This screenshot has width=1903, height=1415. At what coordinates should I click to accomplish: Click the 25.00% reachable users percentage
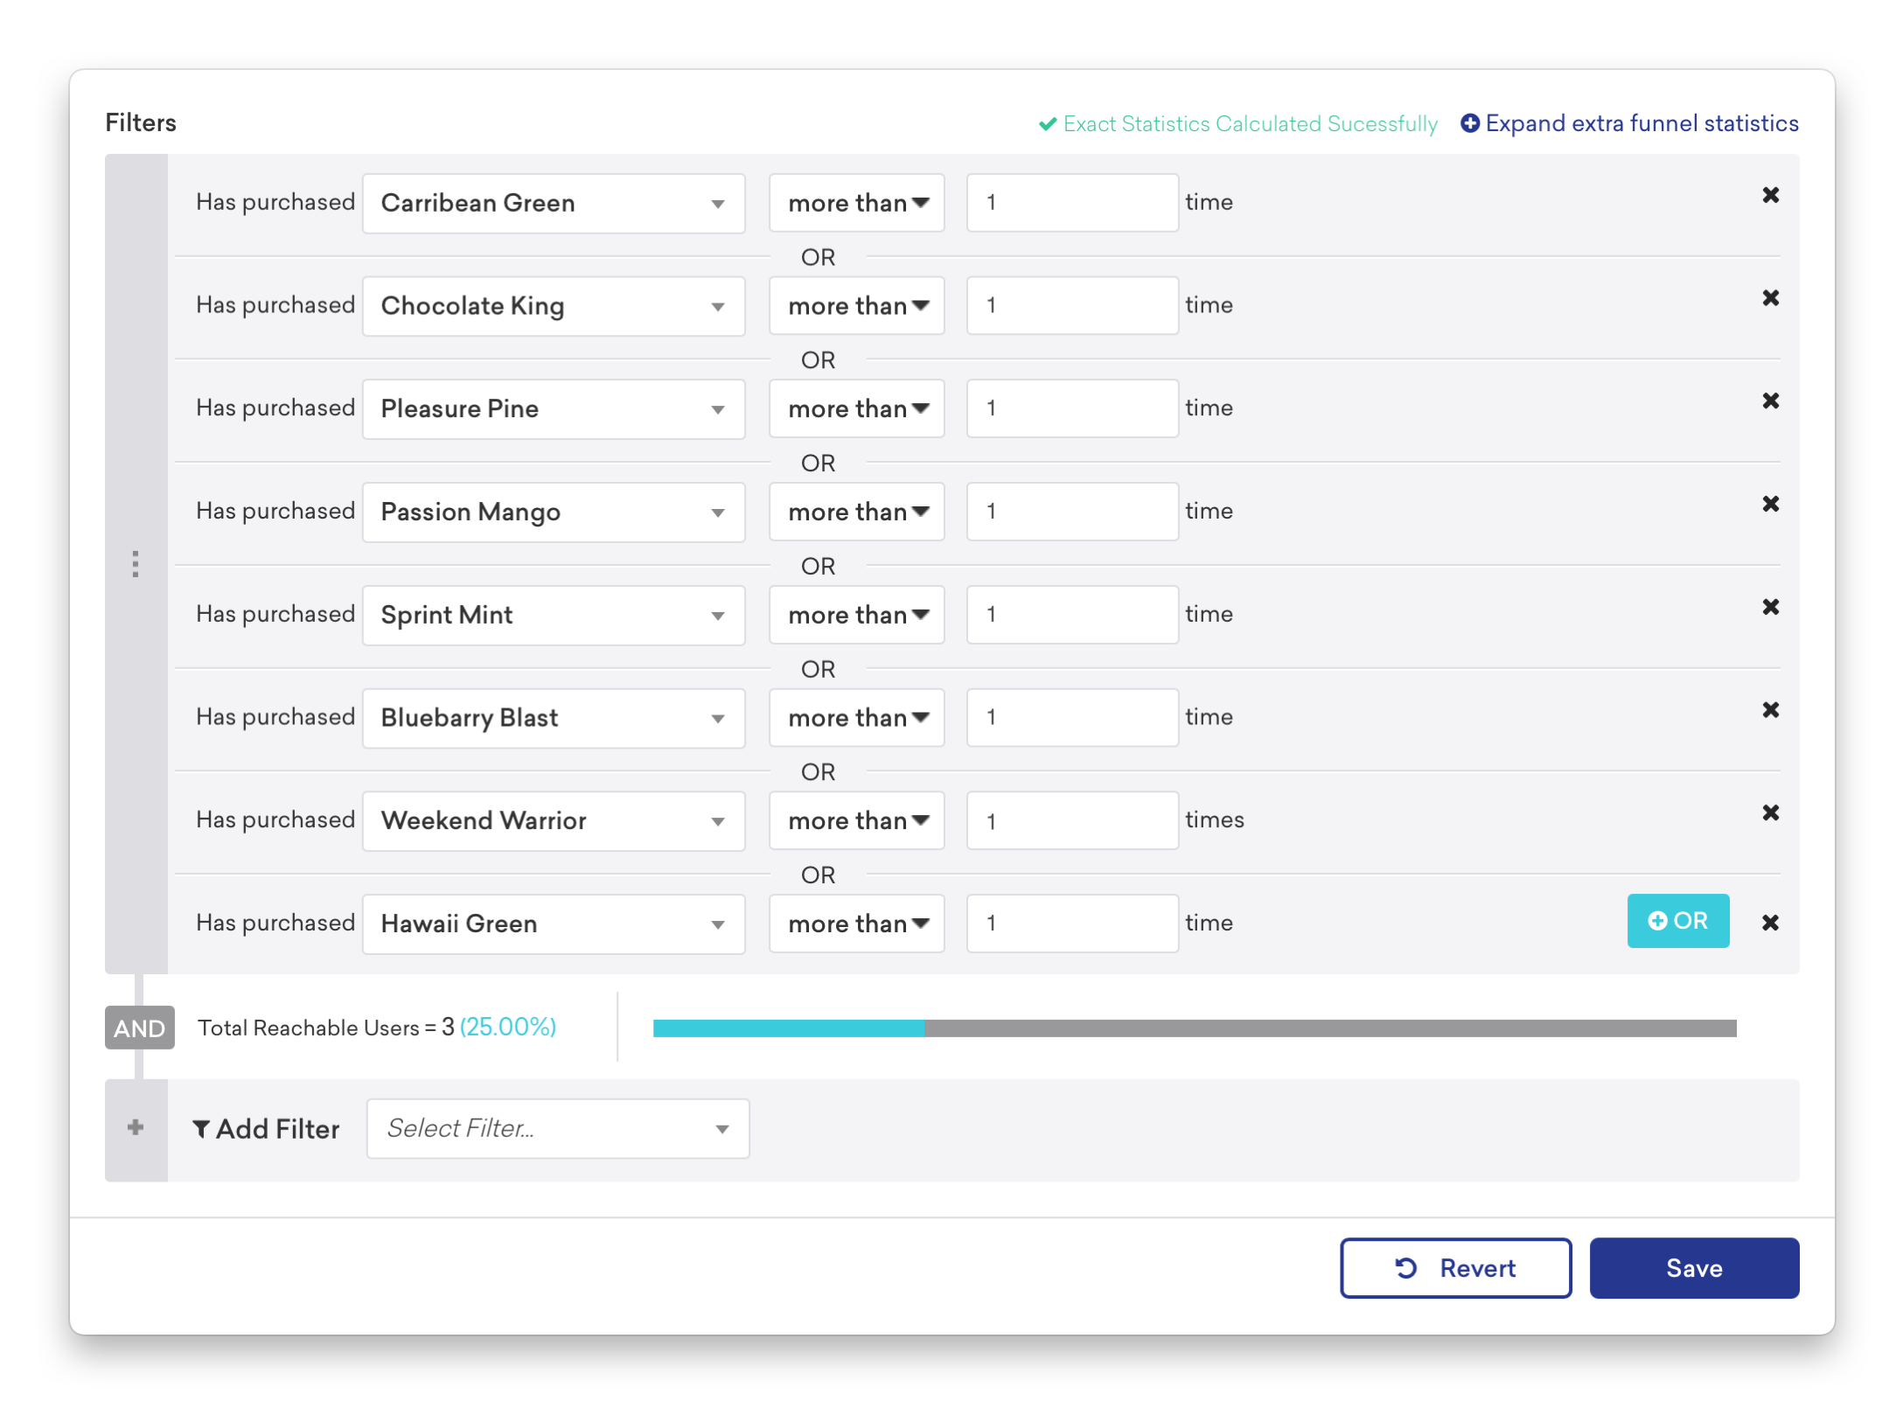click(508, 1027)
